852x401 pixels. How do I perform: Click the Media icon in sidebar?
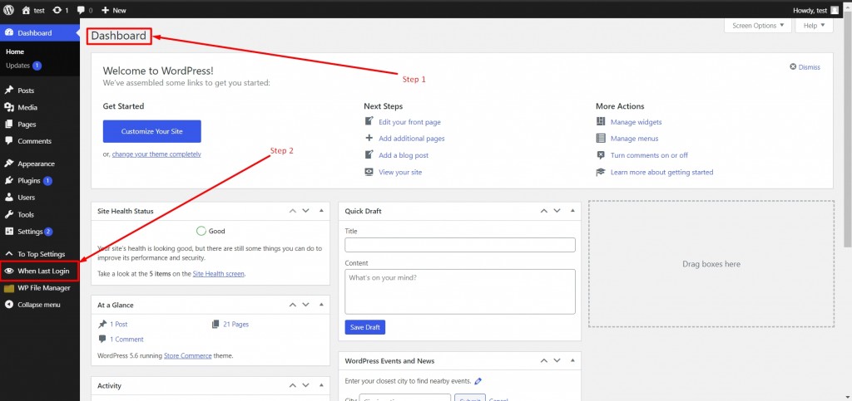tap(8, 107)
